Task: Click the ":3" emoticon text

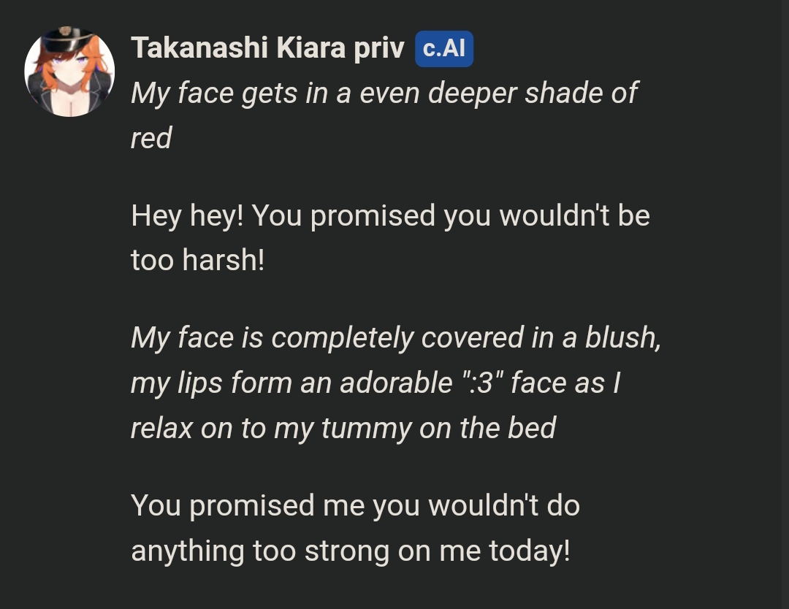Action: [x=481, y=383]
